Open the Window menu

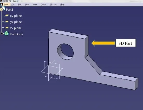(x=53, y=4)
